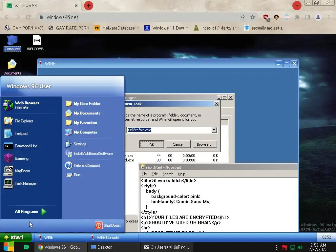Launch Task Manager from start menu
The image size is (336, 252).
pyautogui.click(x=20, y=183)
